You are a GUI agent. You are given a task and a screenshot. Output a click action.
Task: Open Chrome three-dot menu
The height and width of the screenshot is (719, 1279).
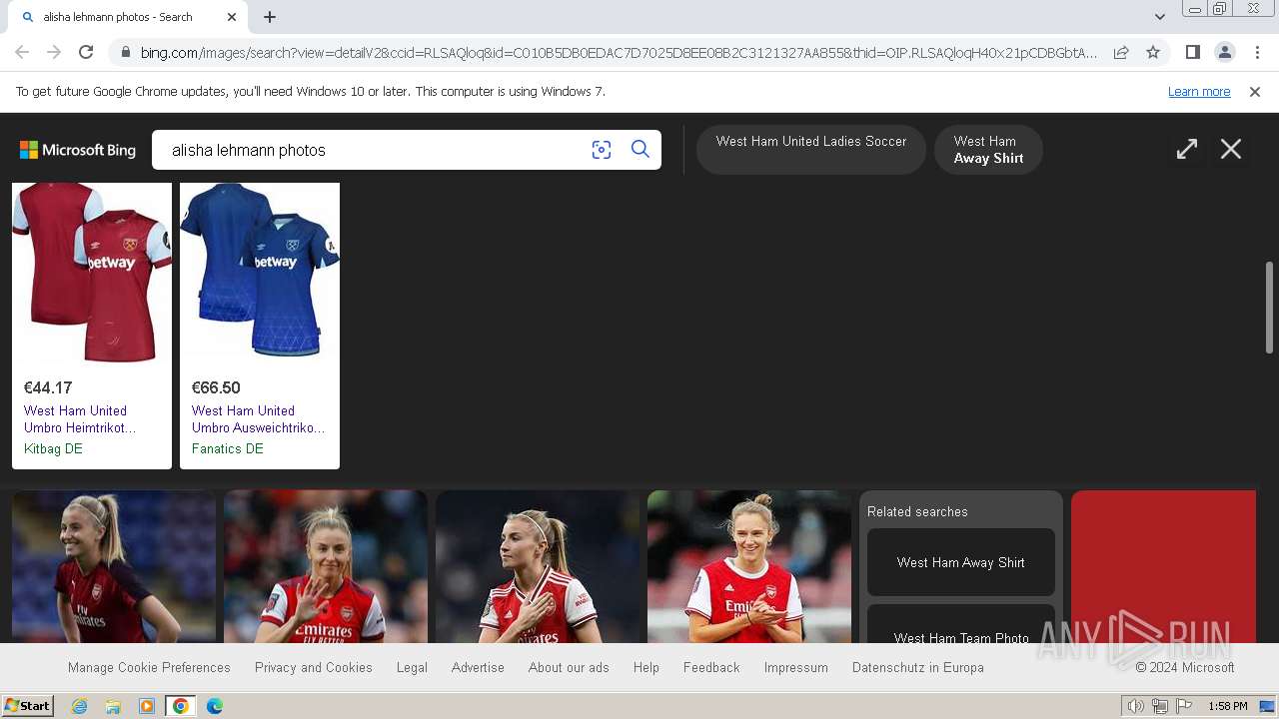[x=1257, y=52]
